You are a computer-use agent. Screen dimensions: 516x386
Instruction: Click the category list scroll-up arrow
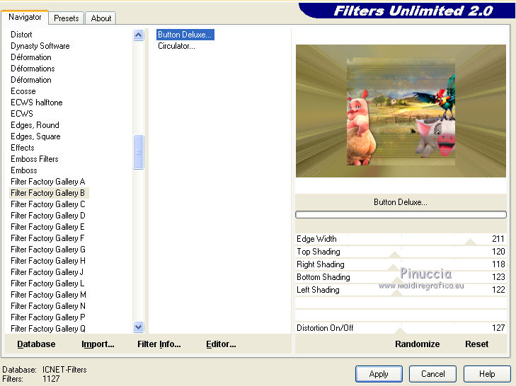(139, 35)
